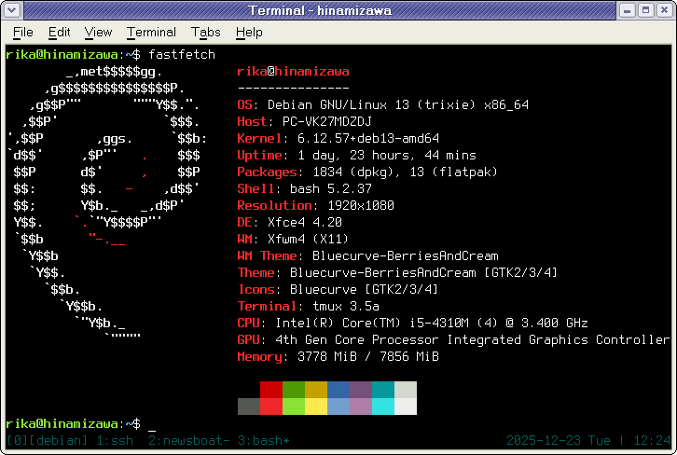Maximize the Terminal window
Screen dimensions: 677x455
[646, 10]
